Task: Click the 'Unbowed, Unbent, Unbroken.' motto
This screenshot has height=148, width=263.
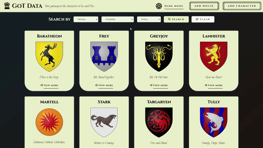Action: [49, 142]
